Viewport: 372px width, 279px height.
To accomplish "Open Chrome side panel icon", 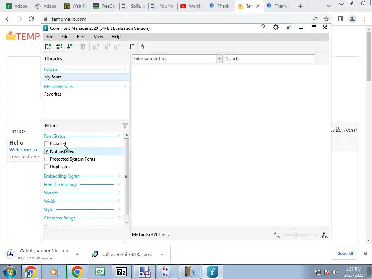I will tap(341, 19).
